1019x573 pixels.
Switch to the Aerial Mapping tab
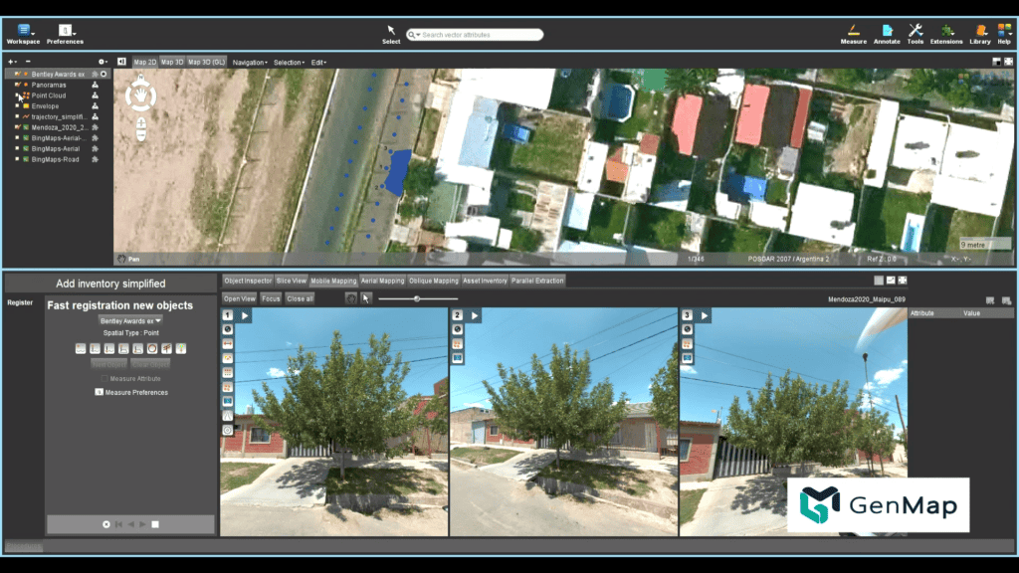coord(382,281)
